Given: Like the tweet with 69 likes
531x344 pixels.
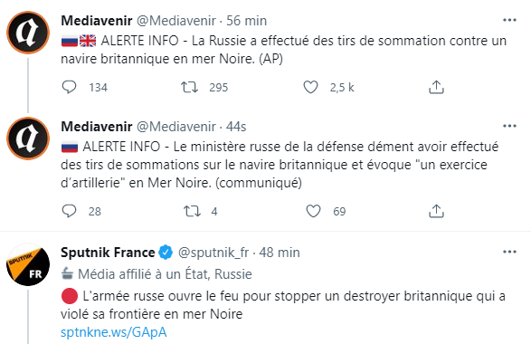Looking at the screenshot, I should coord(313,211).
